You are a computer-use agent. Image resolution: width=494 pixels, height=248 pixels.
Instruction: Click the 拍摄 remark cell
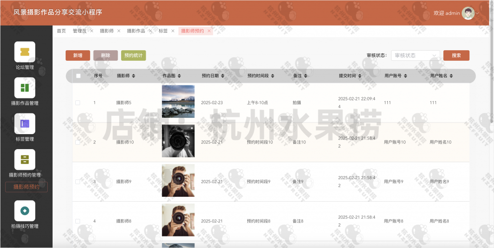[x=297, y=103]
